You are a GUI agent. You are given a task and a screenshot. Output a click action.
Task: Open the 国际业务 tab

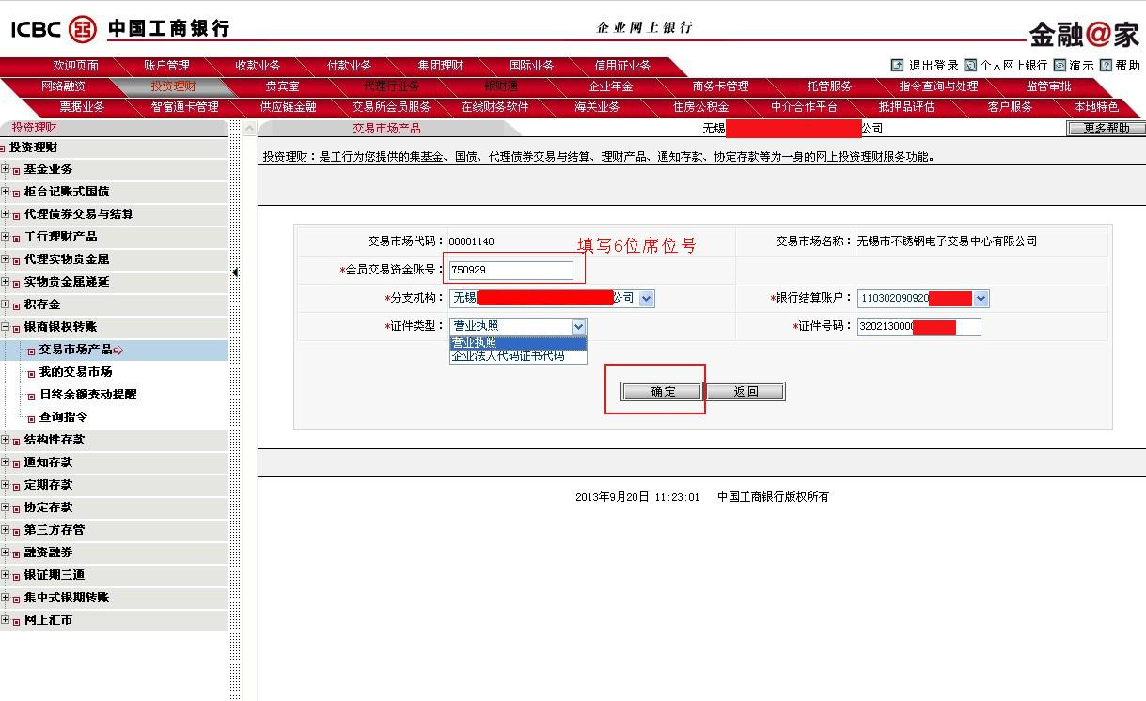click(x=532, y=66)
